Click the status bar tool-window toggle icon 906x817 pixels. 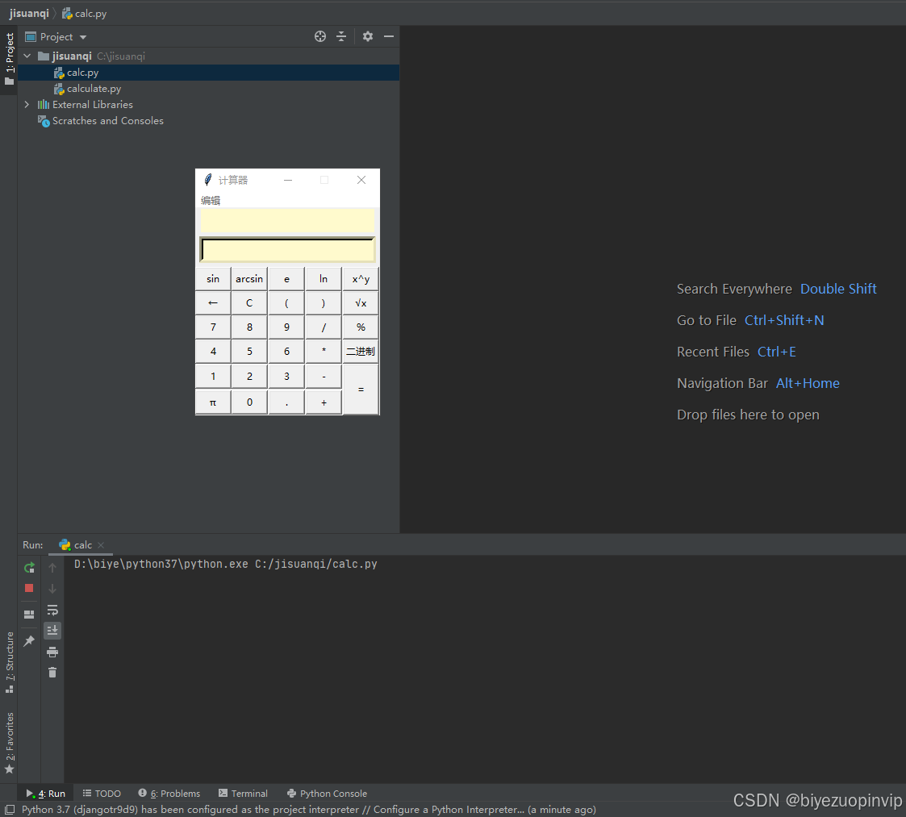(9, 810)
